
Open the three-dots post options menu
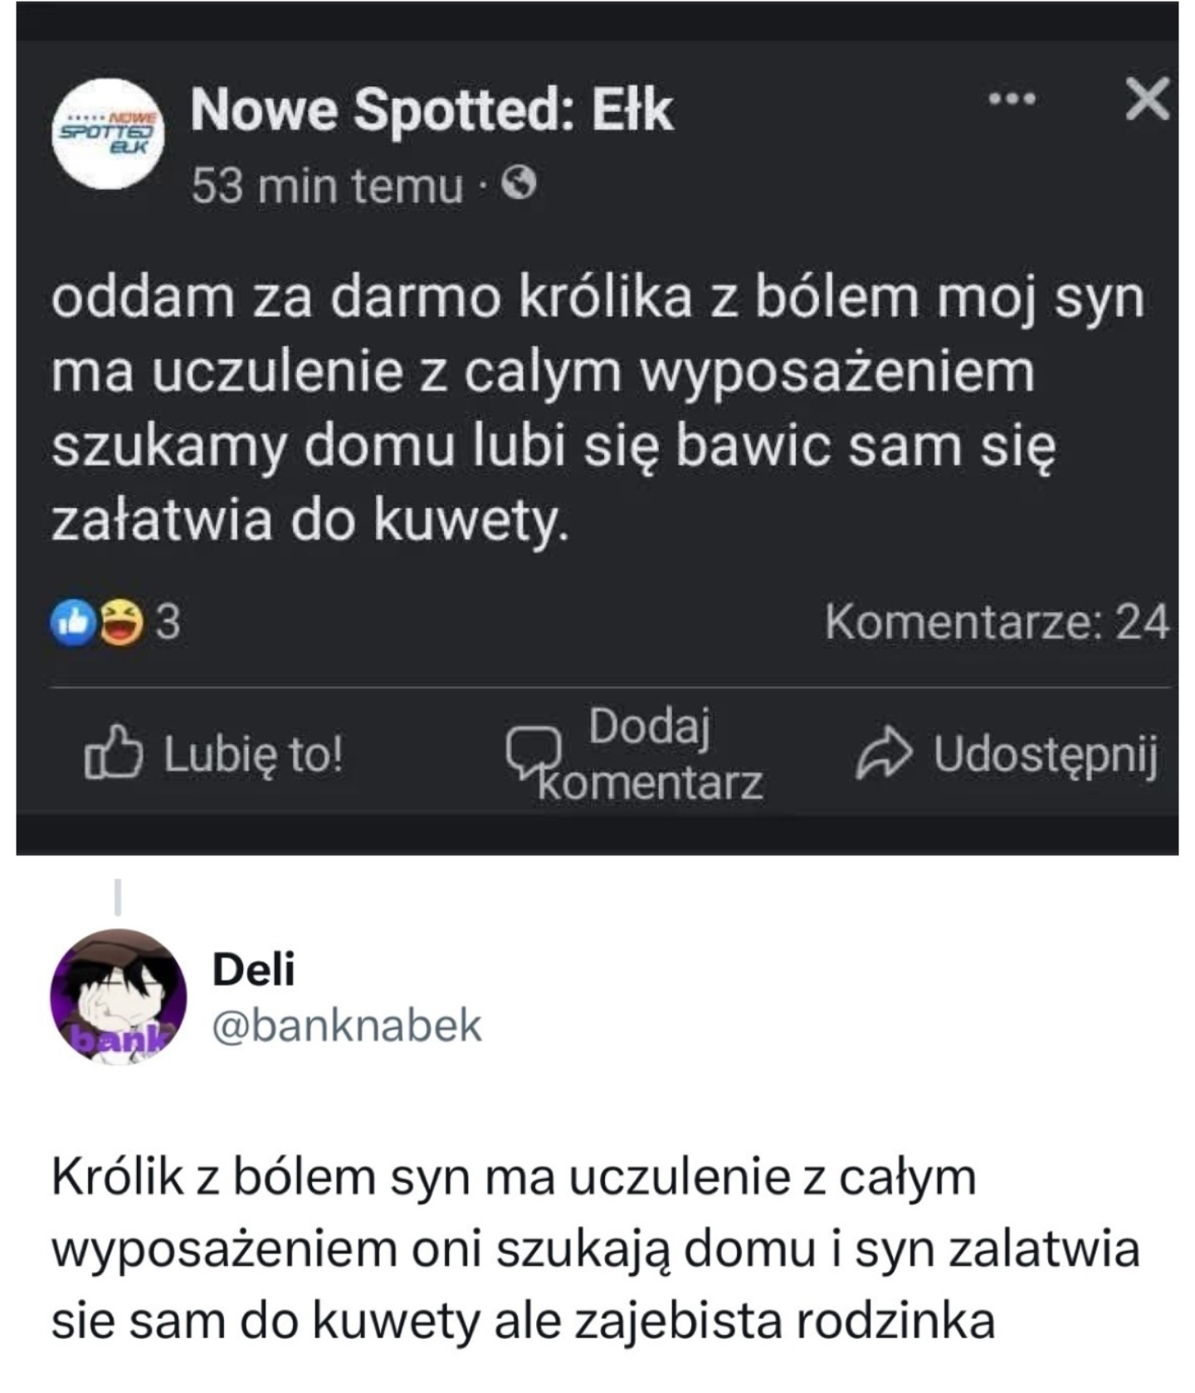pos(1012,100)
